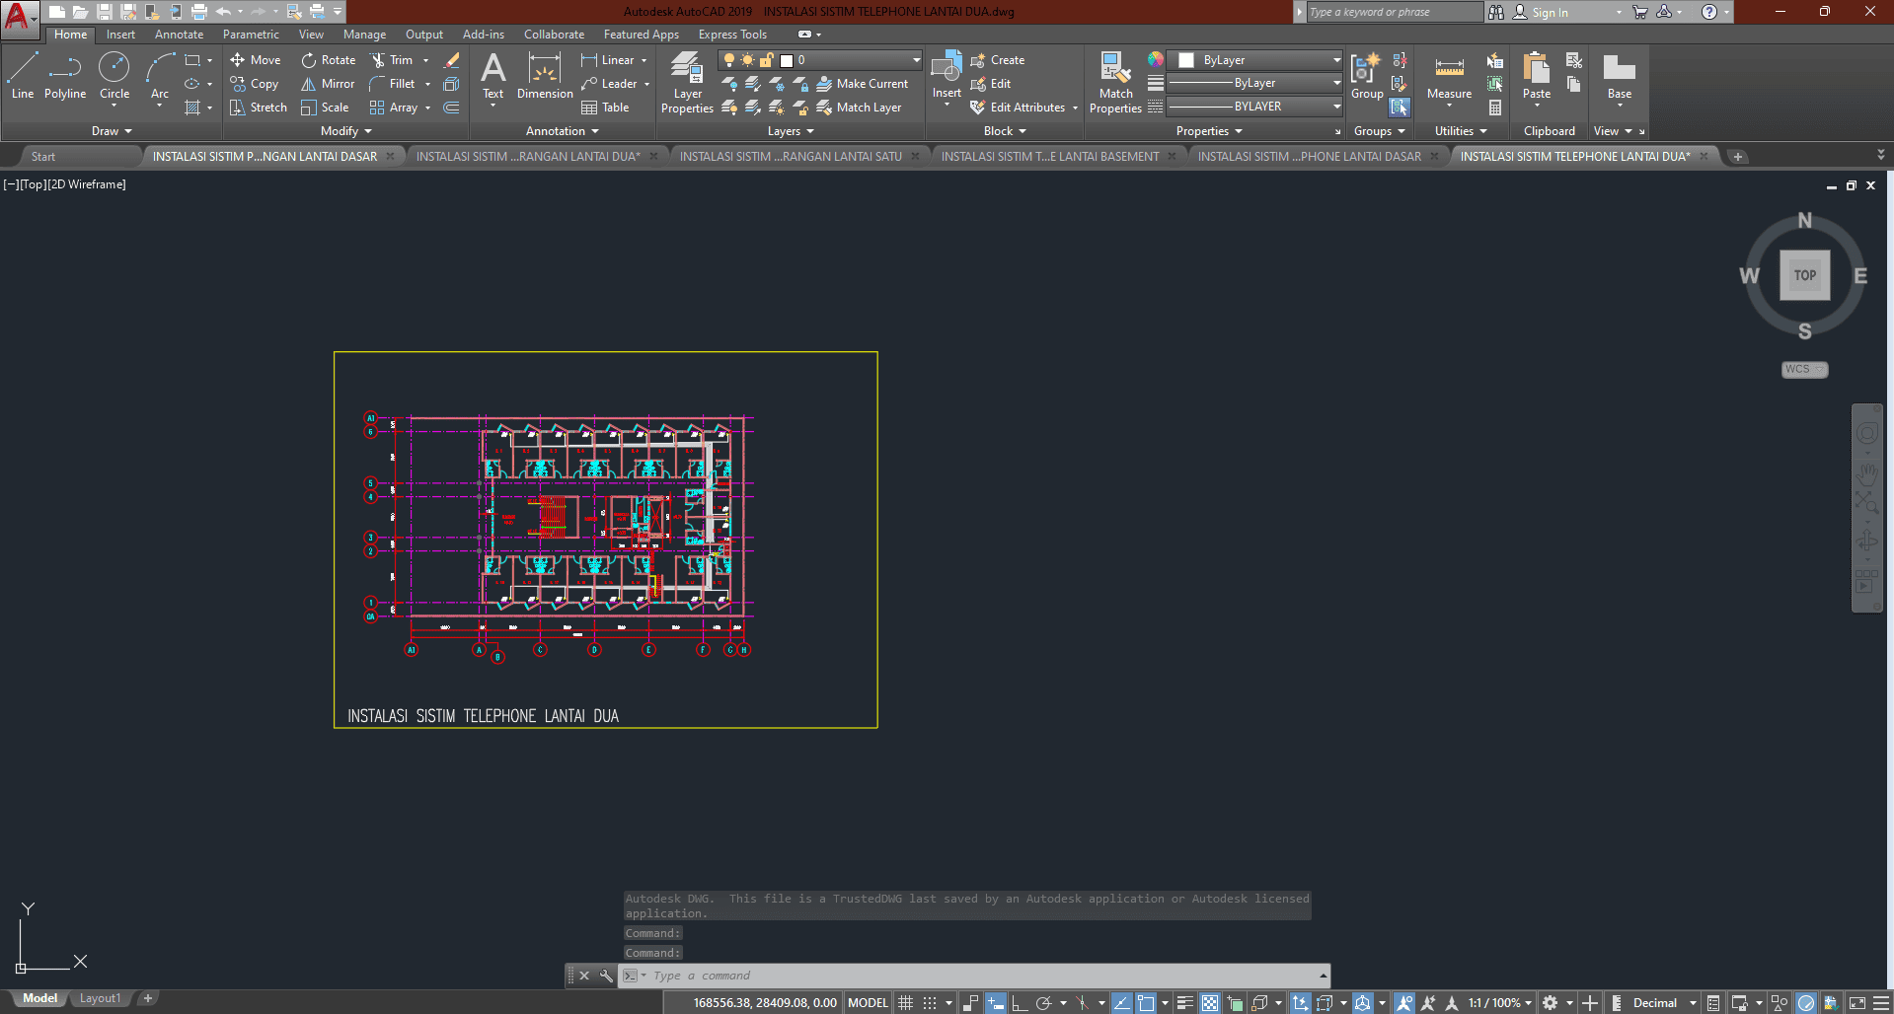Image resolution: width=1894 pixels, height=1014 pixels.
Task: Toggle snap mode in status bar
Action: pos(930,1003)
